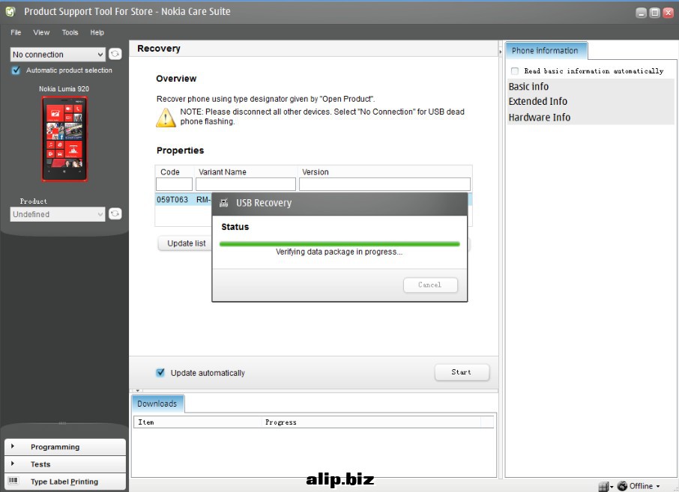The height and width of the screenshot is (492, 679).
Task: Open the File menu
Action: pos(16,32)
